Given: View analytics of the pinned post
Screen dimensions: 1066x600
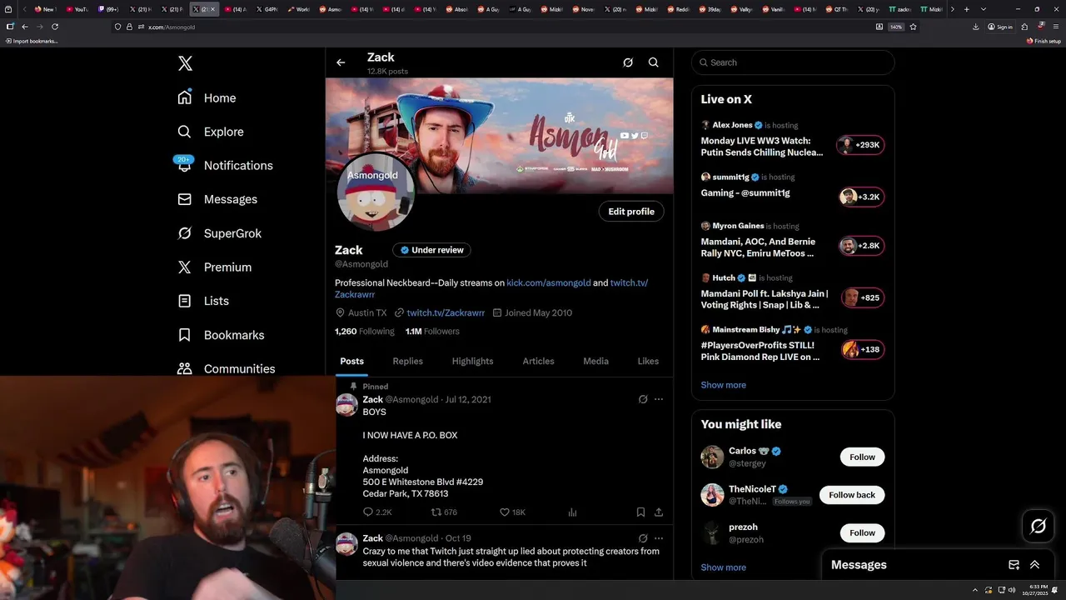Looking at the screenshot, I should (572, 512).
